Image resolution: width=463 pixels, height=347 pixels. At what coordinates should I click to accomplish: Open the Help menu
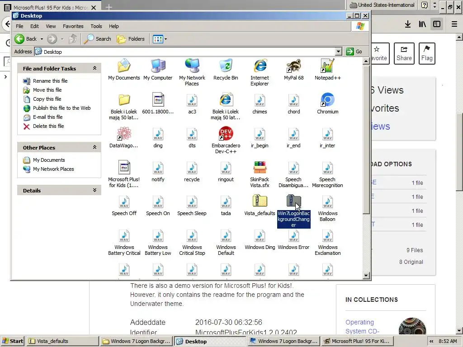(x=113, y=26)
